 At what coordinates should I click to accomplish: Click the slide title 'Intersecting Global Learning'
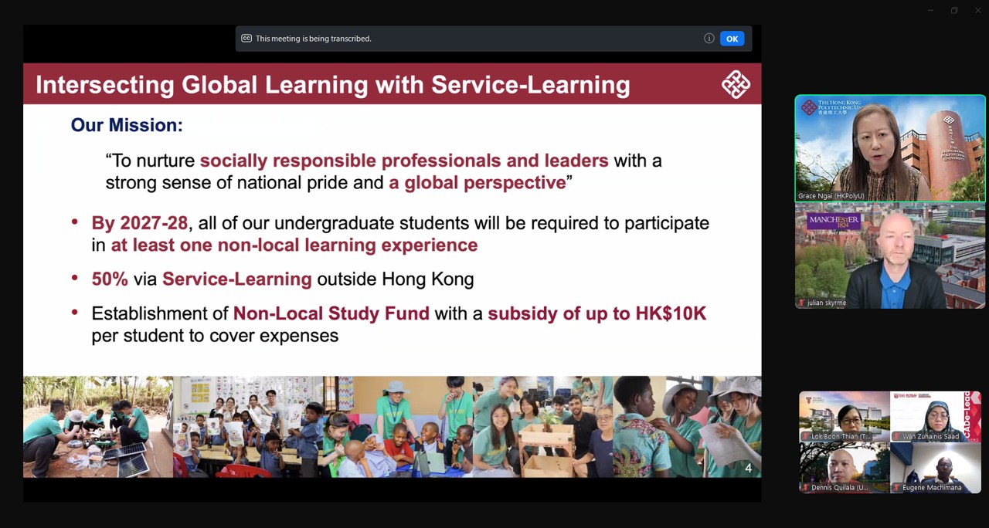(x=332, y=84)
